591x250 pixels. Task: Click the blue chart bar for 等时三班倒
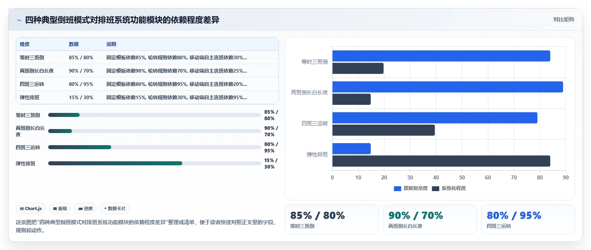(x=441, y=56)
